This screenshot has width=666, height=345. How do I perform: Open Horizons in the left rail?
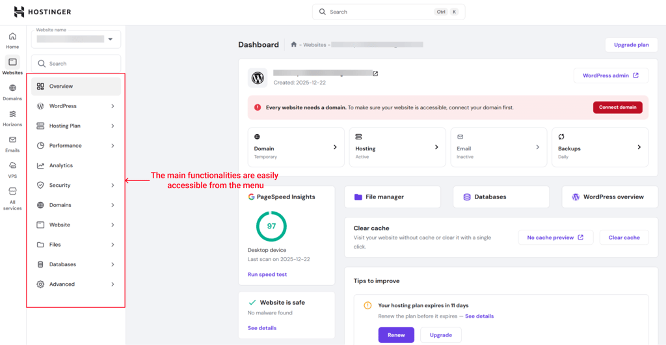pyautogui.click(x=12, y=118)
